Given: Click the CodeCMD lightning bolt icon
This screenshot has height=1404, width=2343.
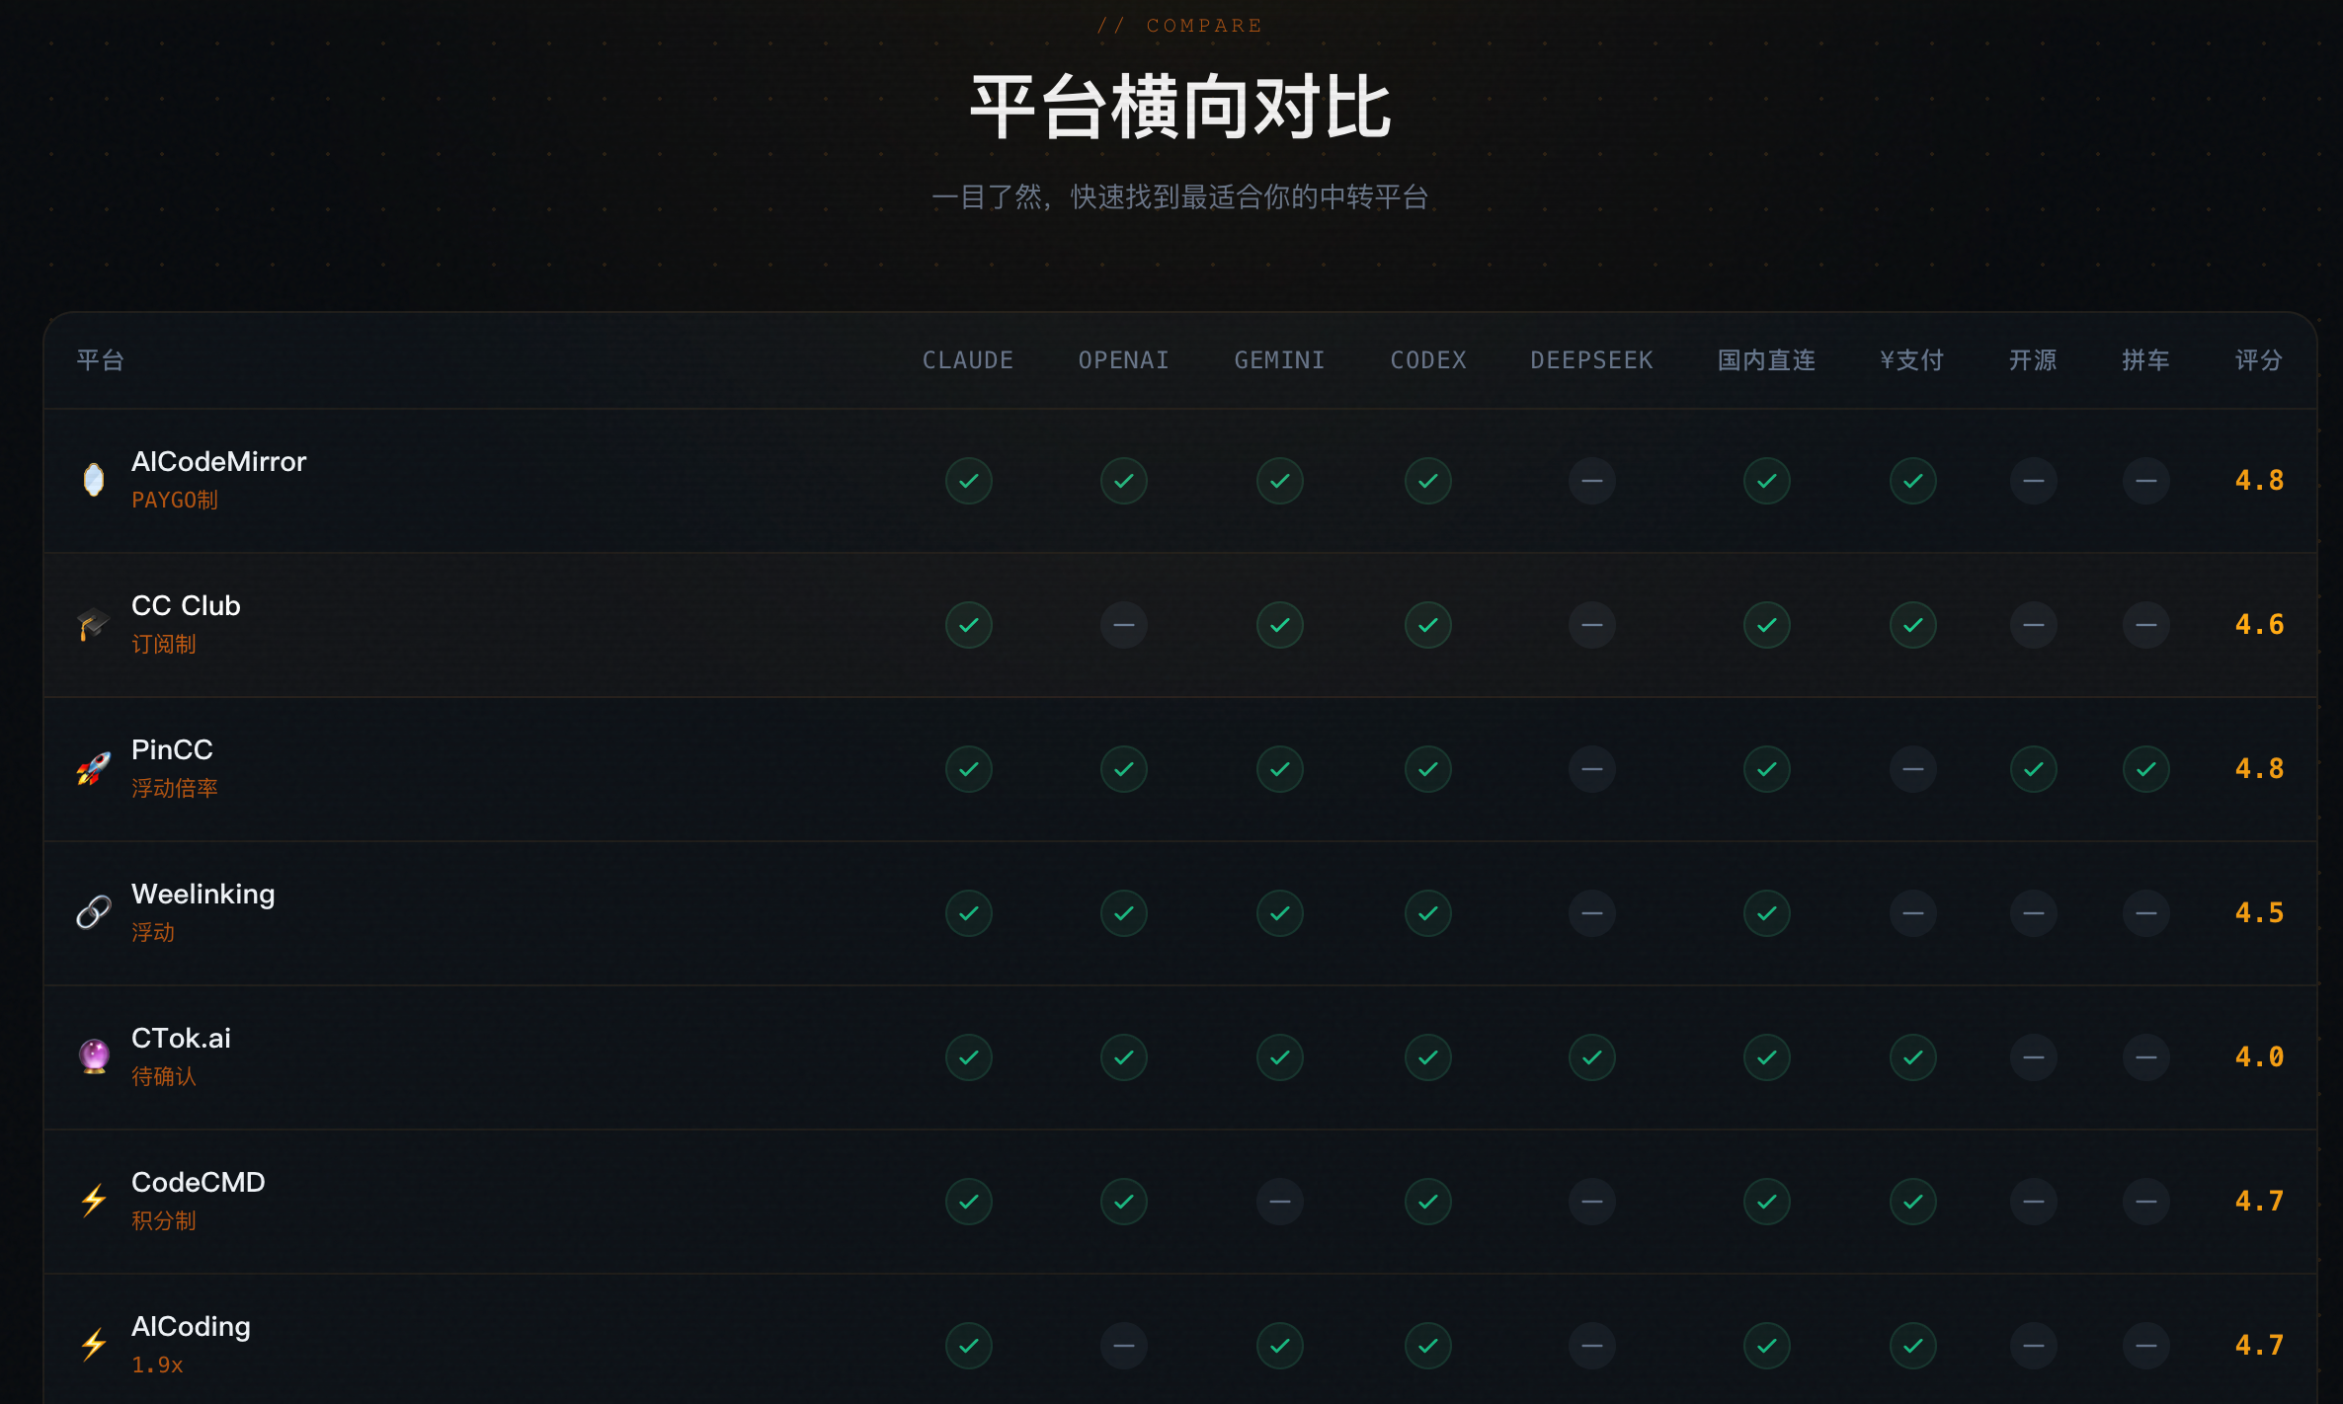Looking at the screenshot, I should [91, 1201].
